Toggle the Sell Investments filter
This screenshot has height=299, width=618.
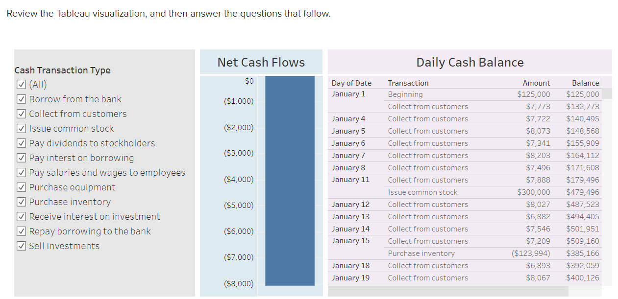coord(21,246)
